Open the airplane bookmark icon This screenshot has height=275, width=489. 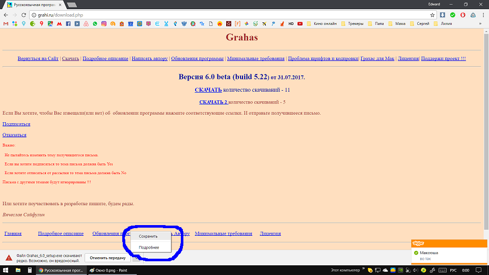click(264, 24)
